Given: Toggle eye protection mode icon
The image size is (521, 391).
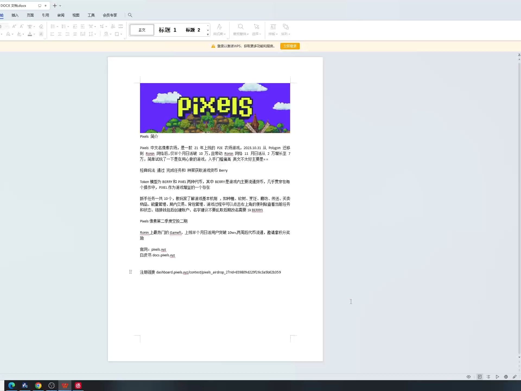Looking at the screenshot, I should pos(468,377).
